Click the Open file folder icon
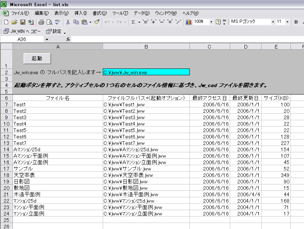This screenshot has height=229, width=304. 14,22
